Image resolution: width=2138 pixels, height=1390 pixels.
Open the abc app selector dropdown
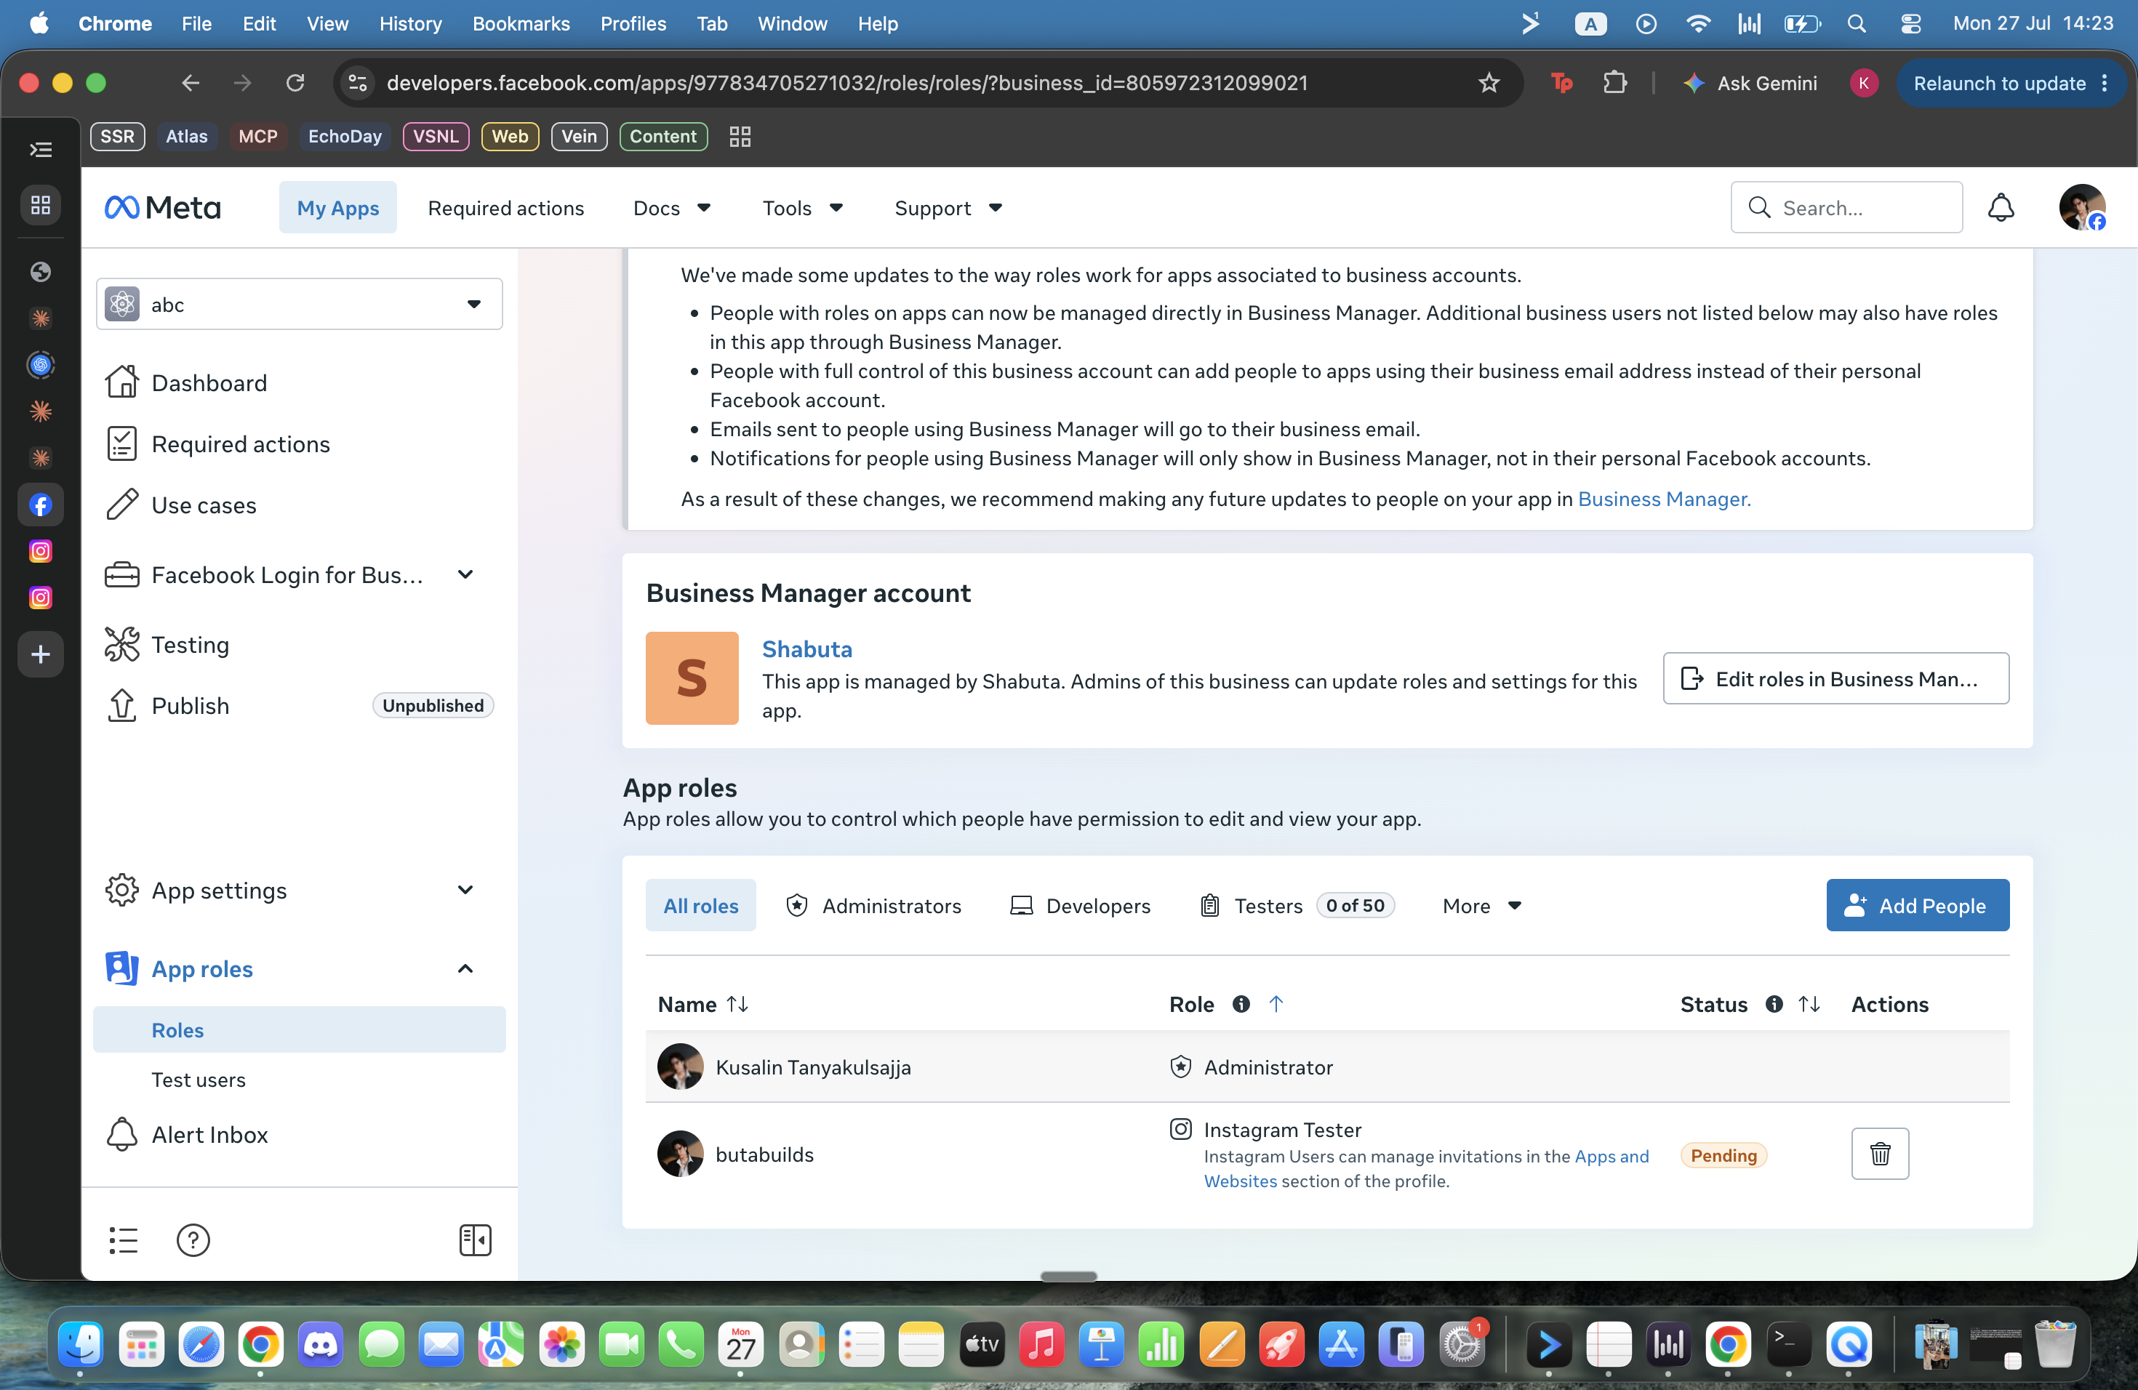[299, 305]
